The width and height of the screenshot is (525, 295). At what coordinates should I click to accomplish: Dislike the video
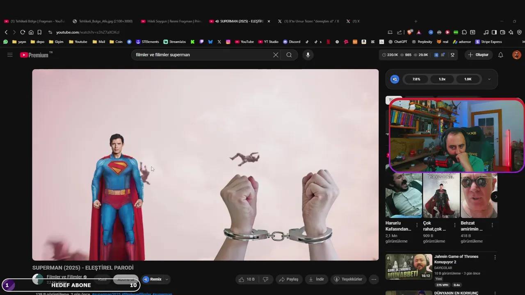pos(265,279)
